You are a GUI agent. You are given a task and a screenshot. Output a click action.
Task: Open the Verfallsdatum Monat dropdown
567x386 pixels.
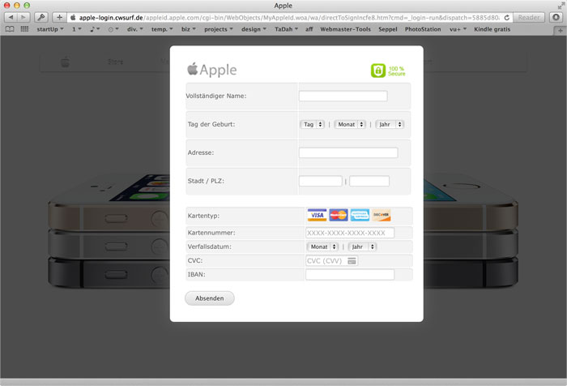pos(322,247)
